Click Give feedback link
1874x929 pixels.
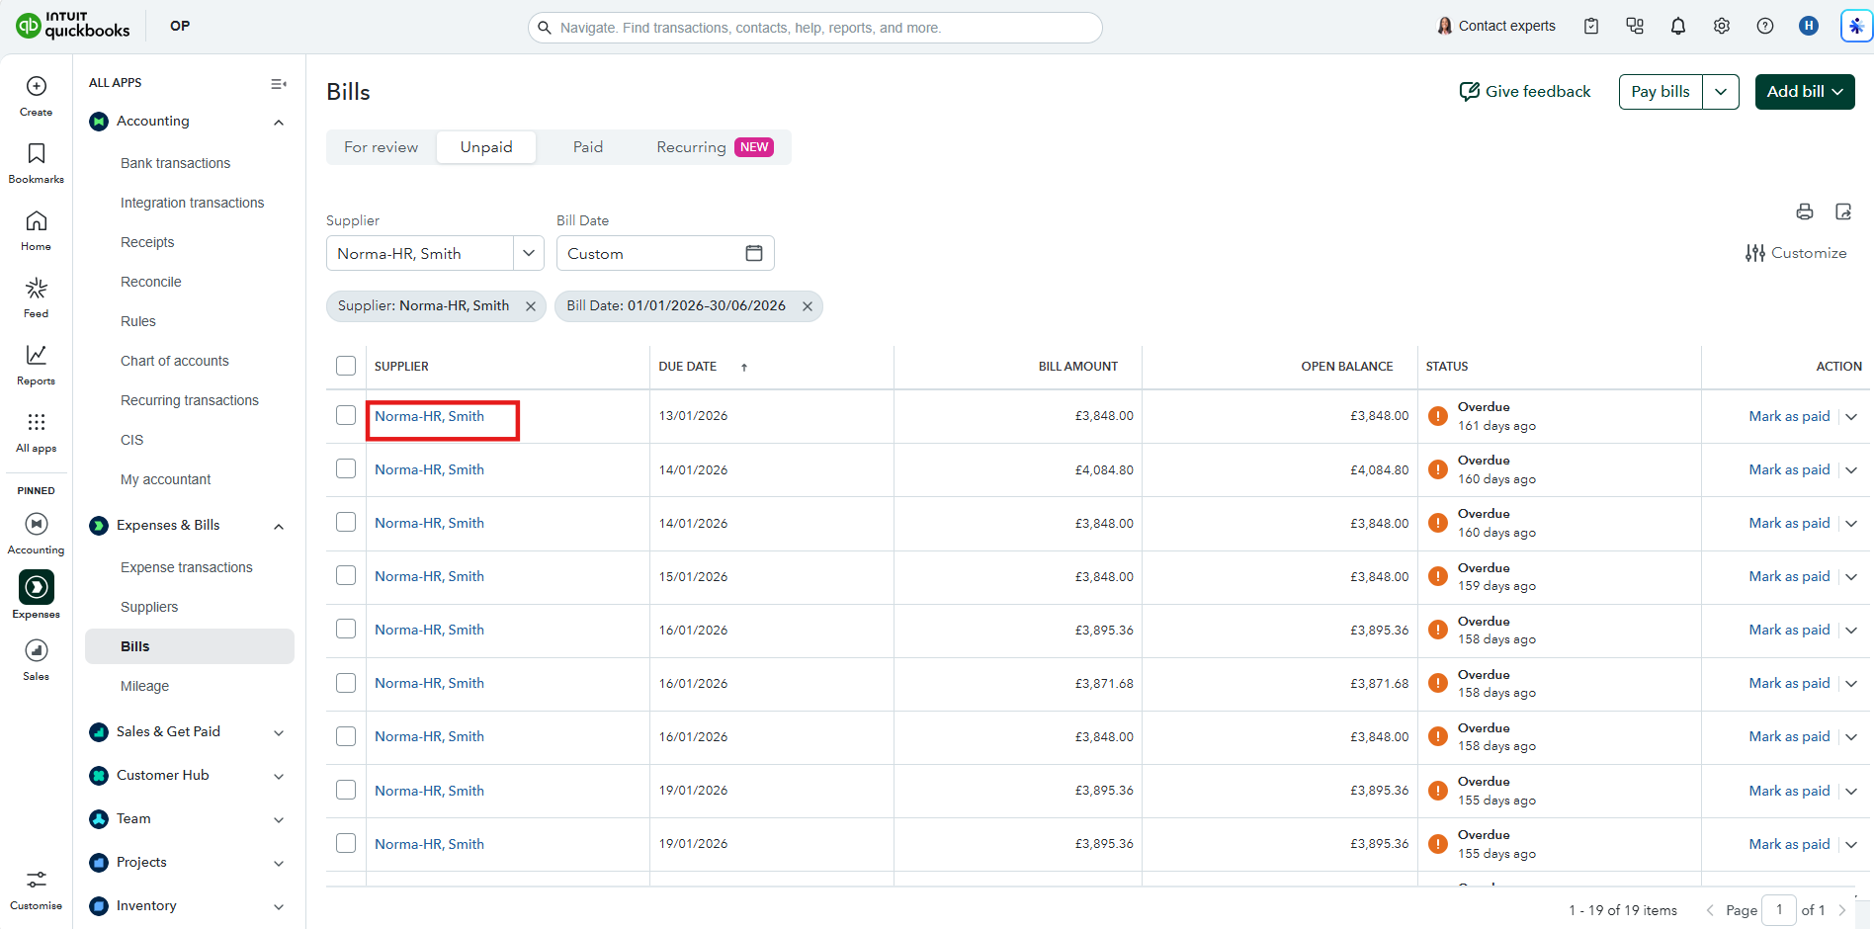(x=1525, y=92)
